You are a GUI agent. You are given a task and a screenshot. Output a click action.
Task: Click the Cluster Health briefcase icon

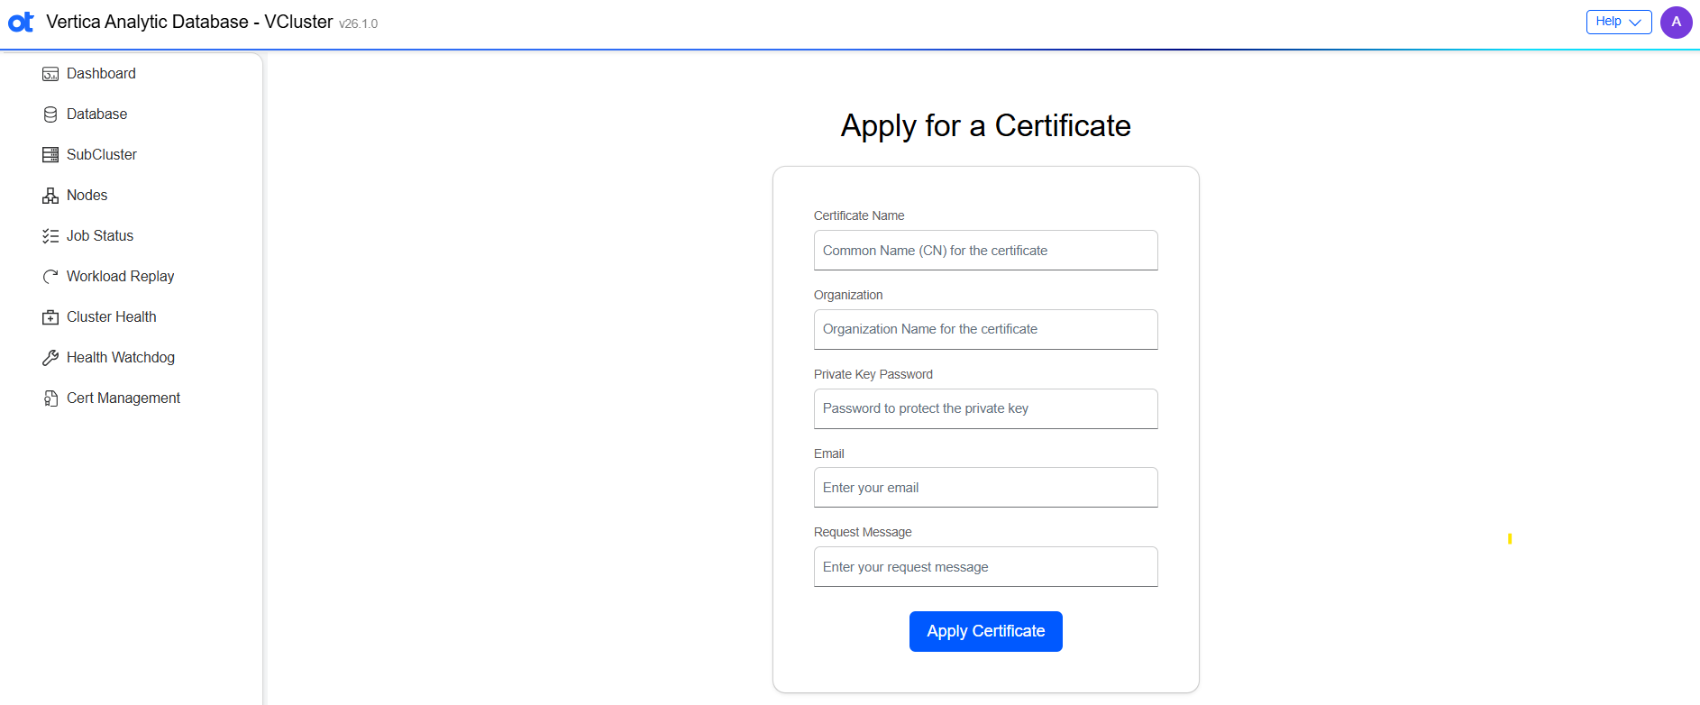[x=50, y=316]
